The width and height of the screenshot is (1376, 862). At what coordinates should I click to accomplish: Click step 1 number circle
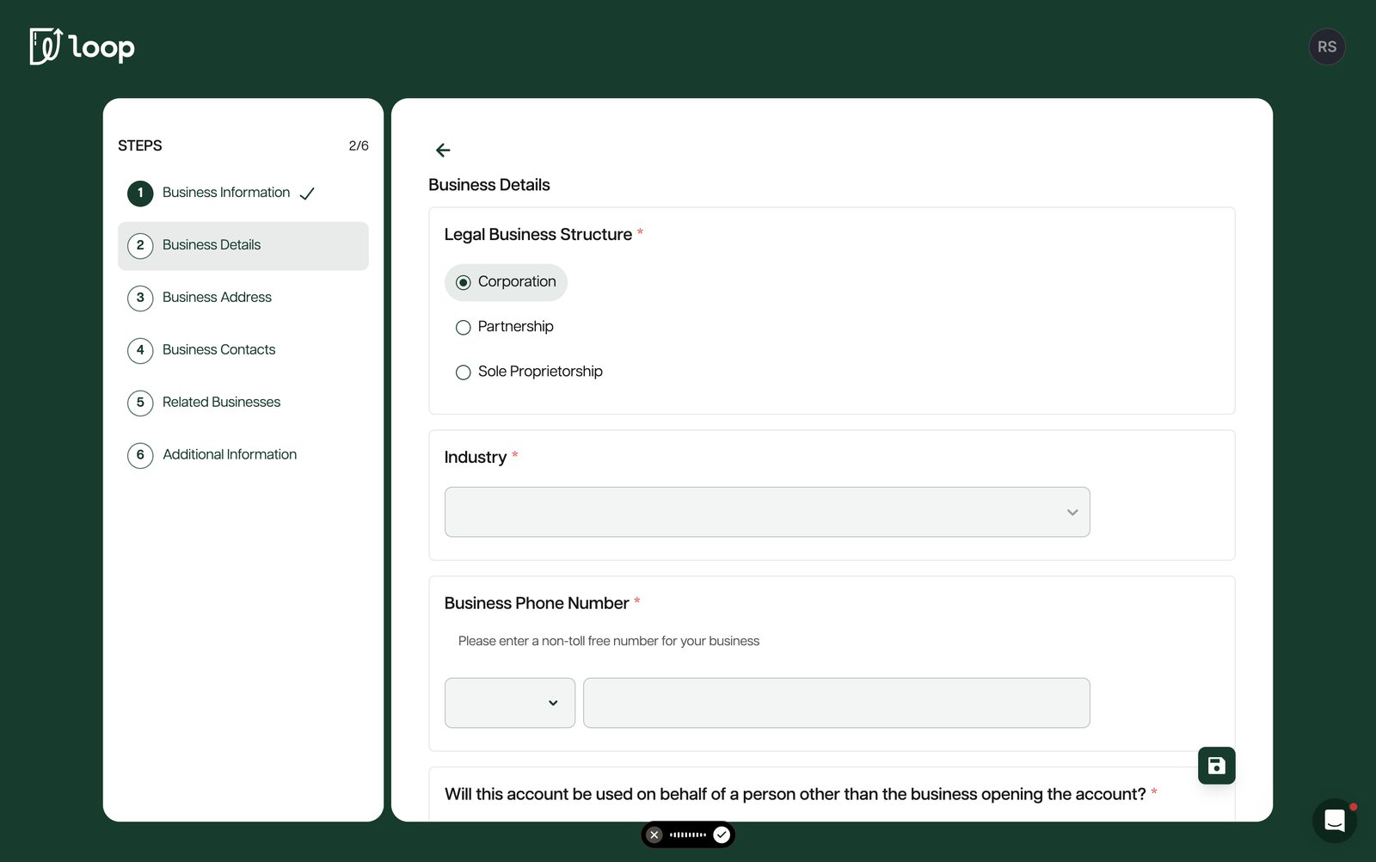pos(140,193)
